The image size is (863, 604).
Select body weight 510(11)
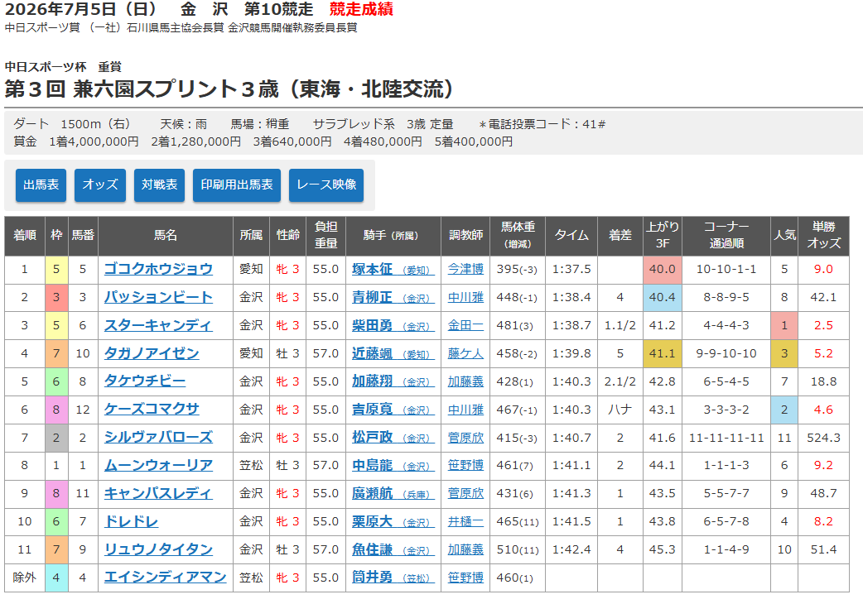coord(518,549)
